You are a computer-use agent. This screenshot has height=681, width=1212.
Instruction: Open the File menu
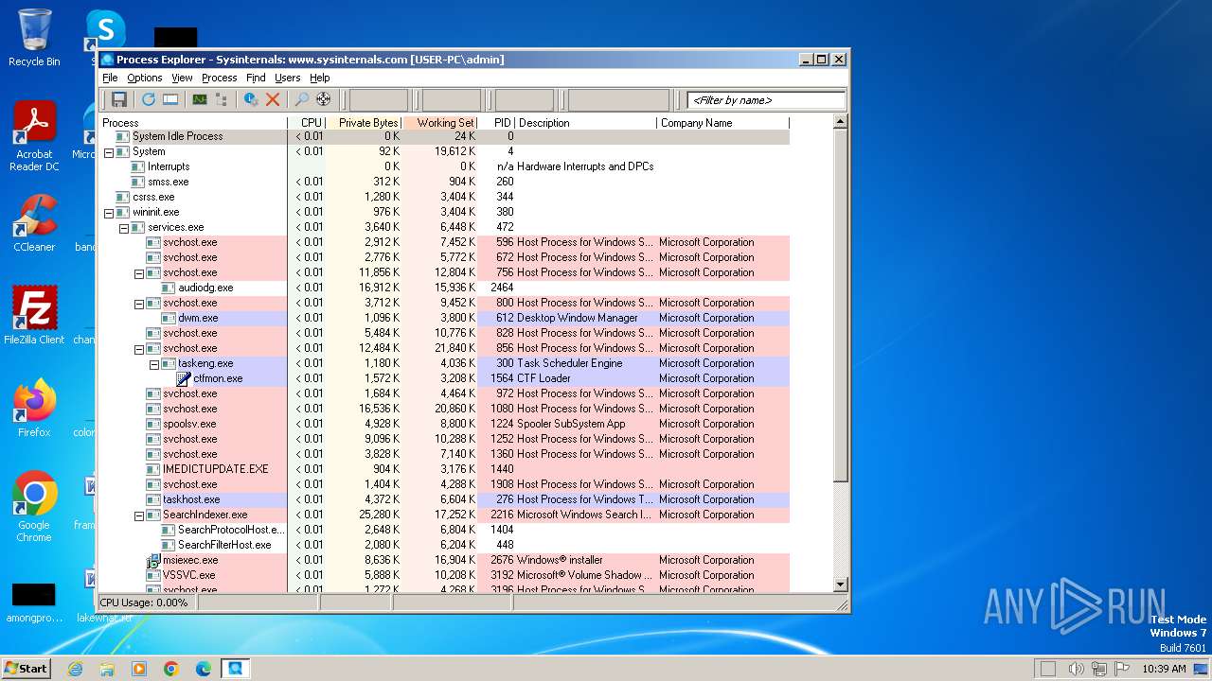(110, 78)
